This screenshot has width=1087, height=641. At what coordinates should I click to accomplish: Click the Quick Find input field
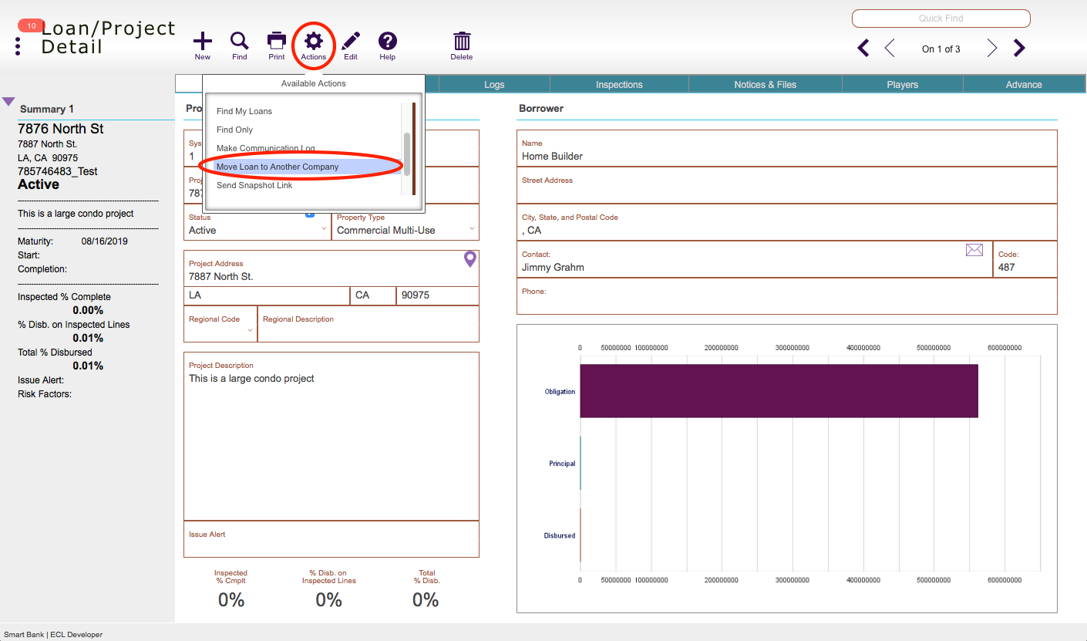pos(941,19)
